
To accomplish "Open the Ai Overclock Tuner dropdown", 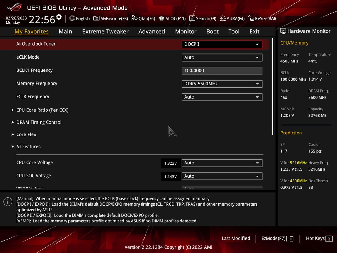I will [x=222, y=44].
